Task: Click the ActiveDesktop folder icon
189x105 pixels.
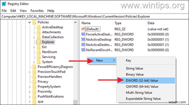Action: [x=39, y=27]
